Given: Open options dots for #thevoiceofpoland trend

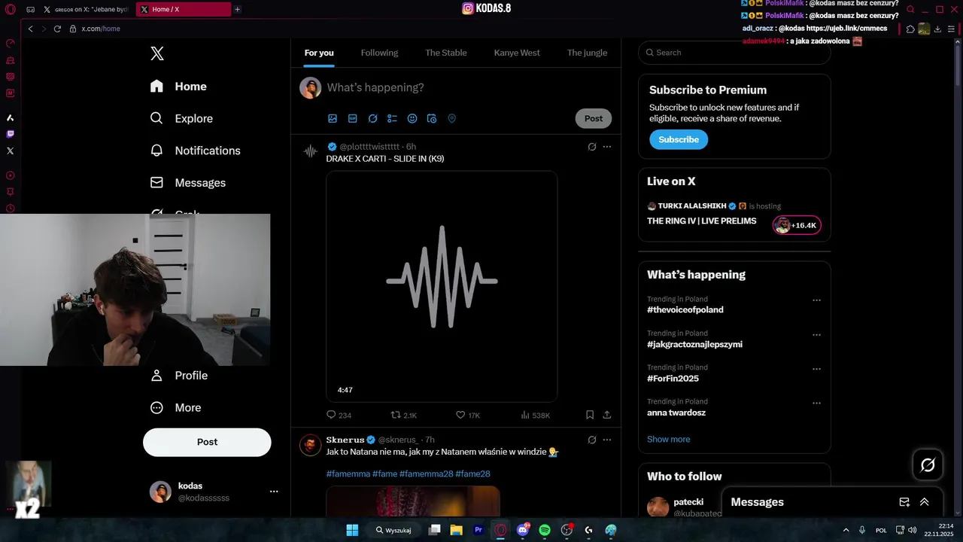Looking at the screenshot, I should [816, 300].
